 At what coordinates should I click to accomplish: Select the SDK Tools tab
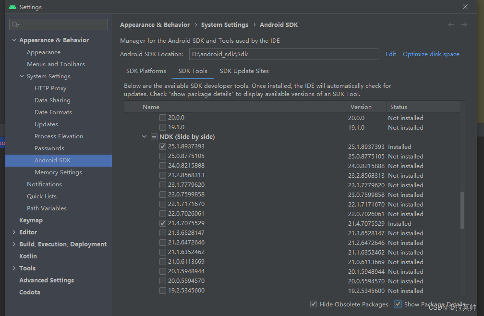pos(193,71)
